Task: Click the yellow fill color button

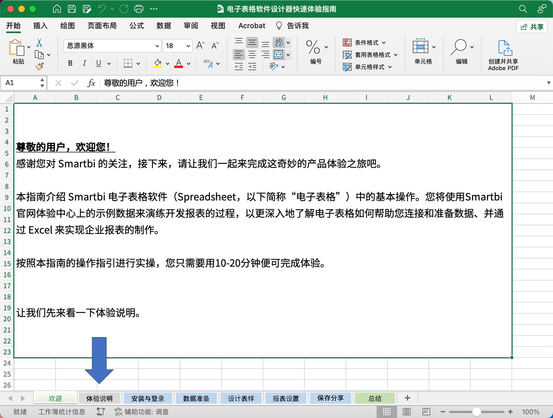Action: click(158, 64)
